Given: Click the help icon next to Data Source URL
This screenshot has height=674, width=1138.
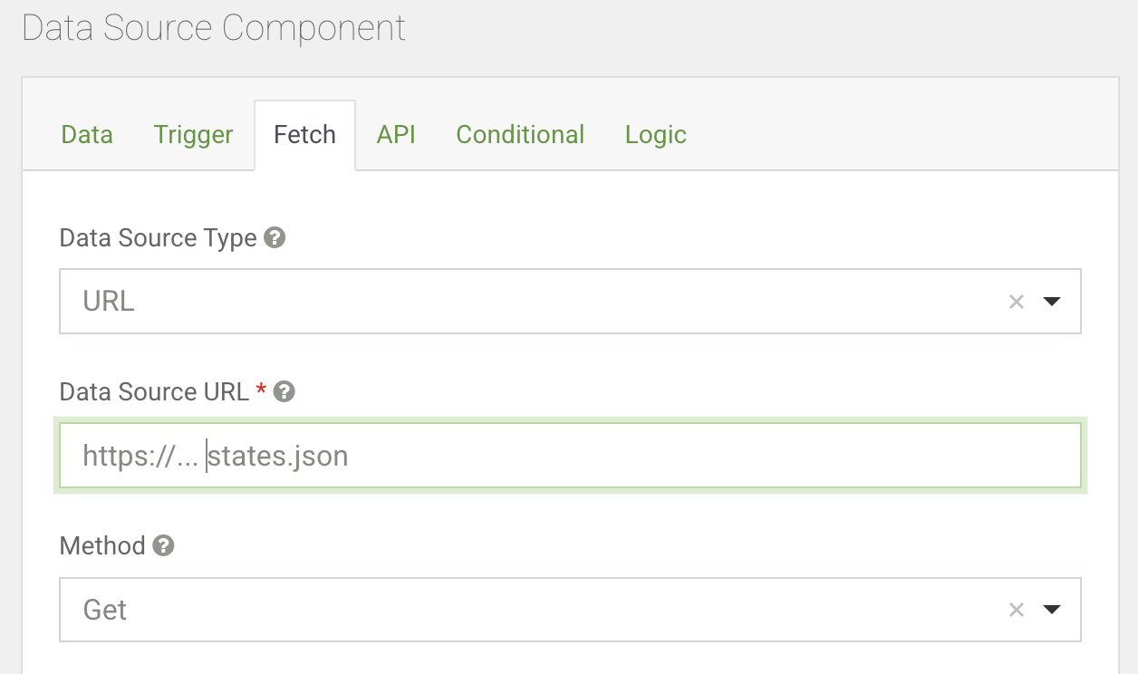Looking at the screenshot, I should [284, 392].
